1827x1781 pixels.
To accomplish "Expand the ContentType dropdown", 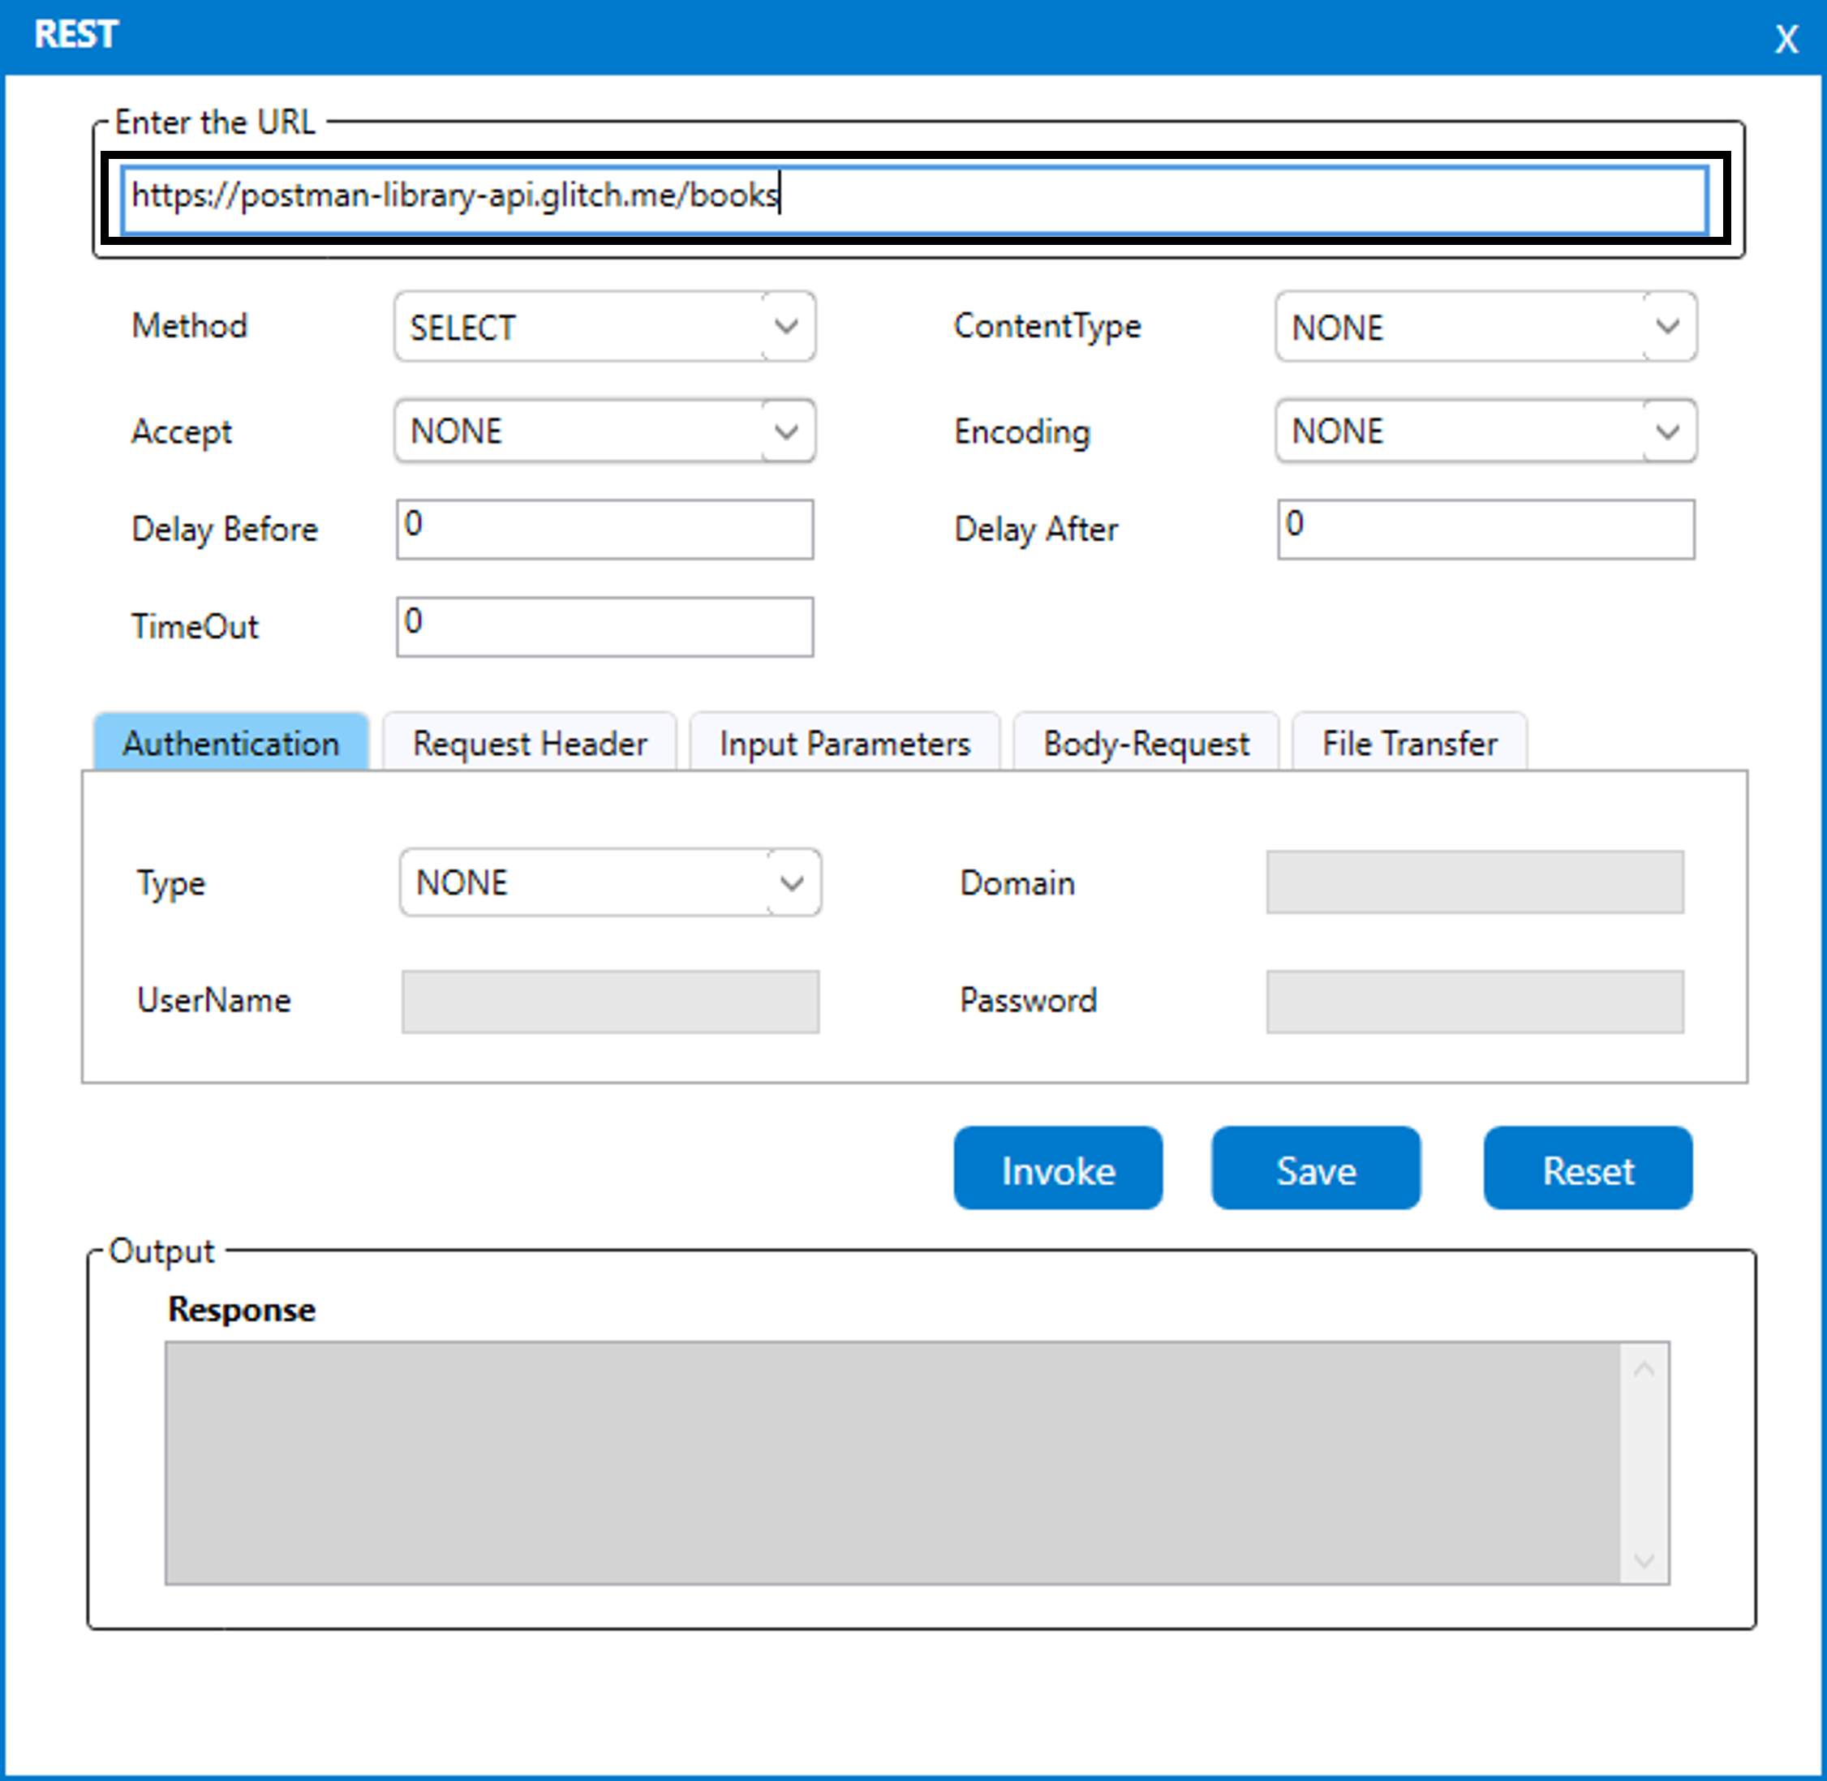I will [x=1485, y=327].
